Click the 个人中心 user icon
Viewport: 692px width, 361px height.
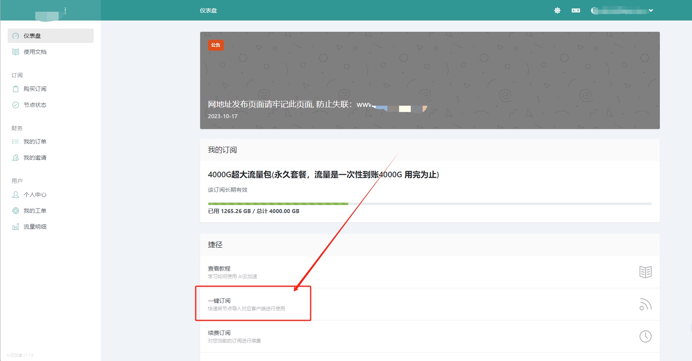[x=16, y=195]
